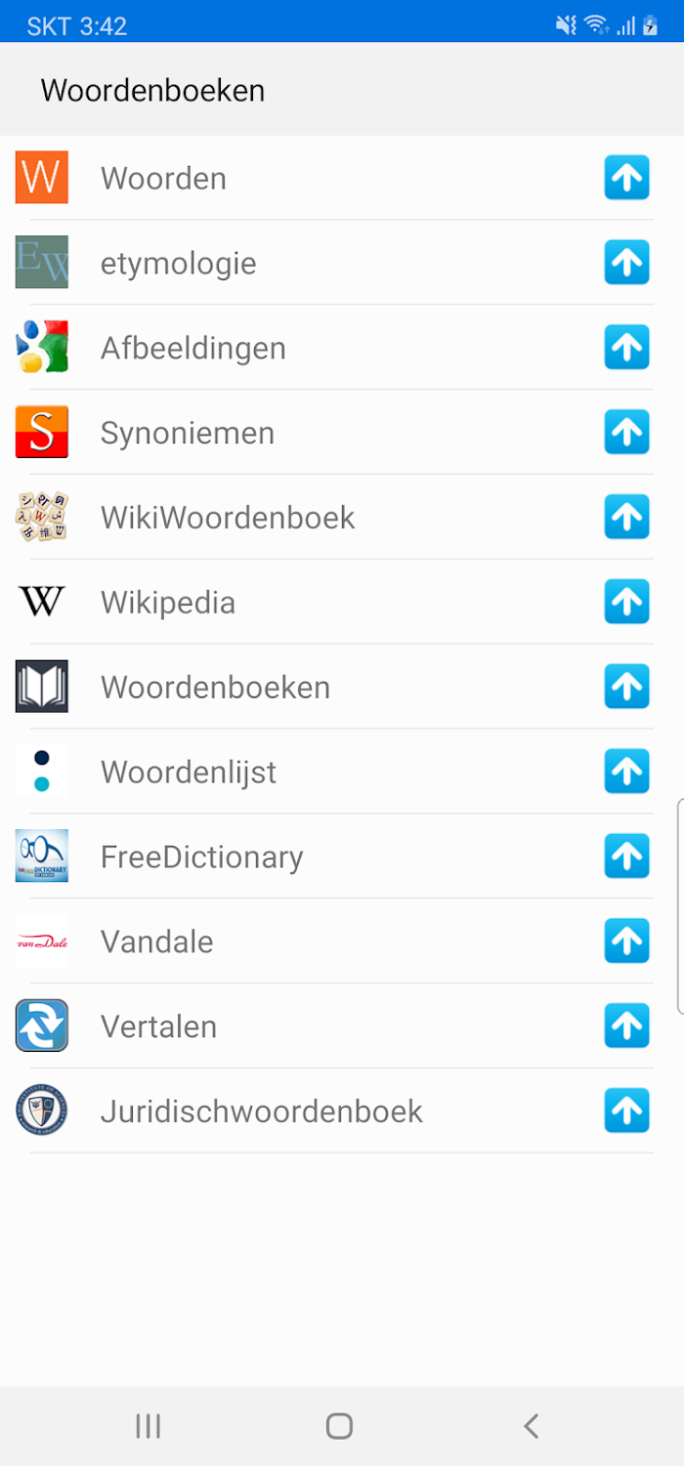Viewport: 684px width, 1466px height.
Task: Click the up arrow beside Vandale
Action: click(626, 942)
